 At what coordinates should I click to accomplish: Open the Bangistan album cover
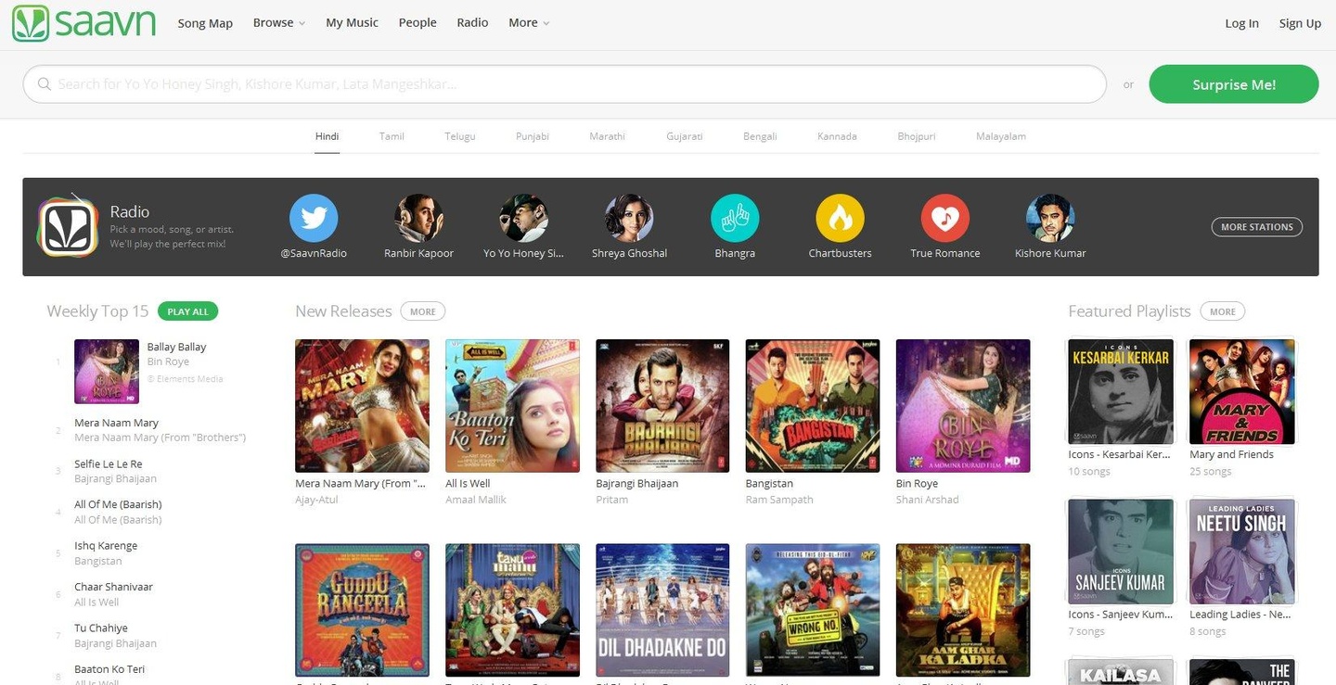click(x=813, y=406)
